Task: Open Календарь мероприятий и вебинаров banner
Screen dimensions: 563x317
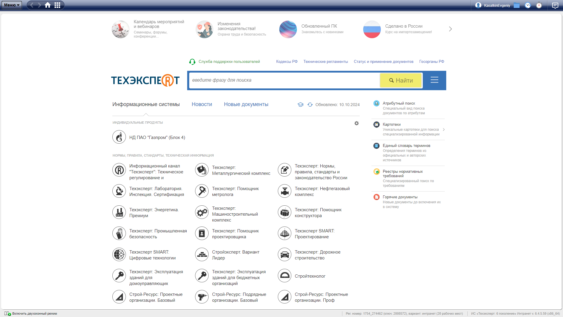Action: (148, 29)
